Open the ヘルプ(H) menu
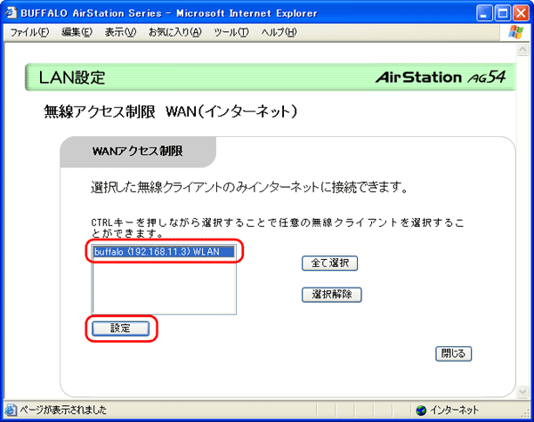 click(279, 33)
